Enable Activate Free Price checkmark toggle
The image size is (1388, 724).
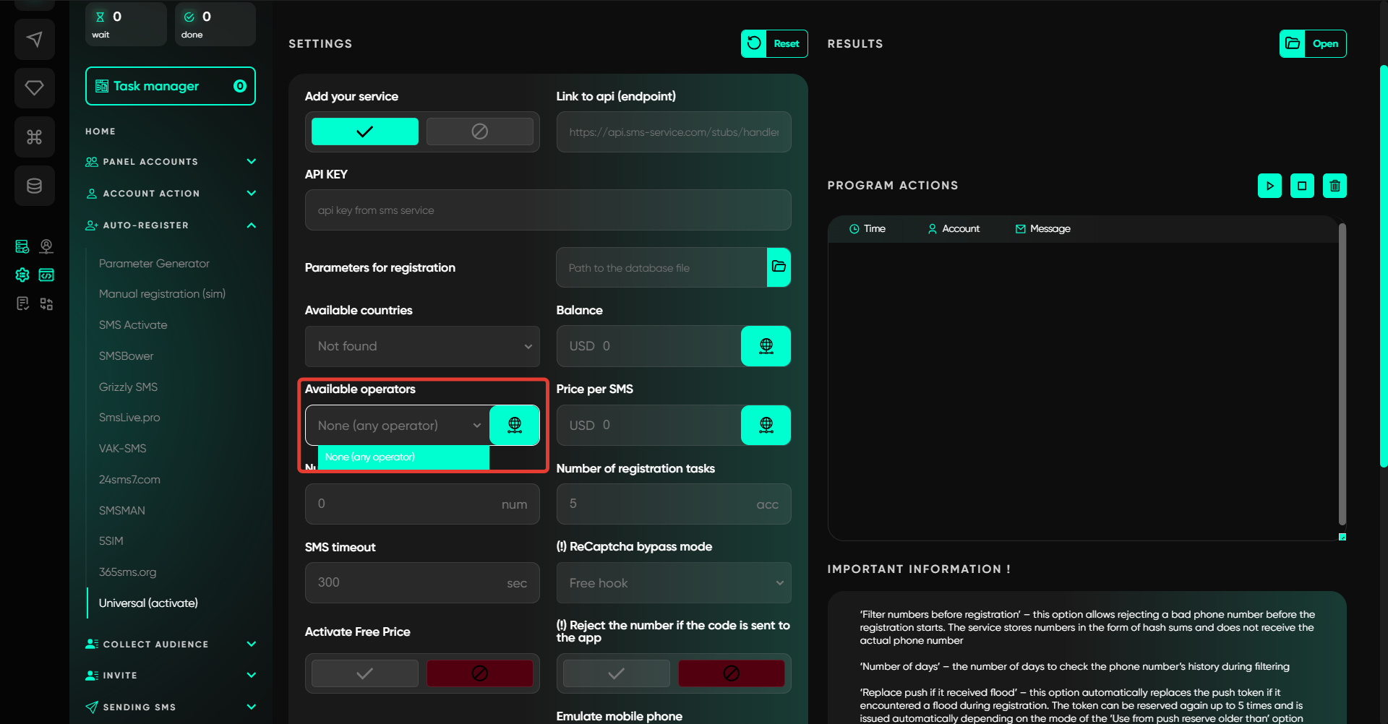(x=364, y=673)
